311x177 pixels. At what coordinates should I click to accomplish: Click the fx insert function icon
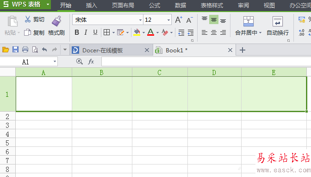click(91, 62)
